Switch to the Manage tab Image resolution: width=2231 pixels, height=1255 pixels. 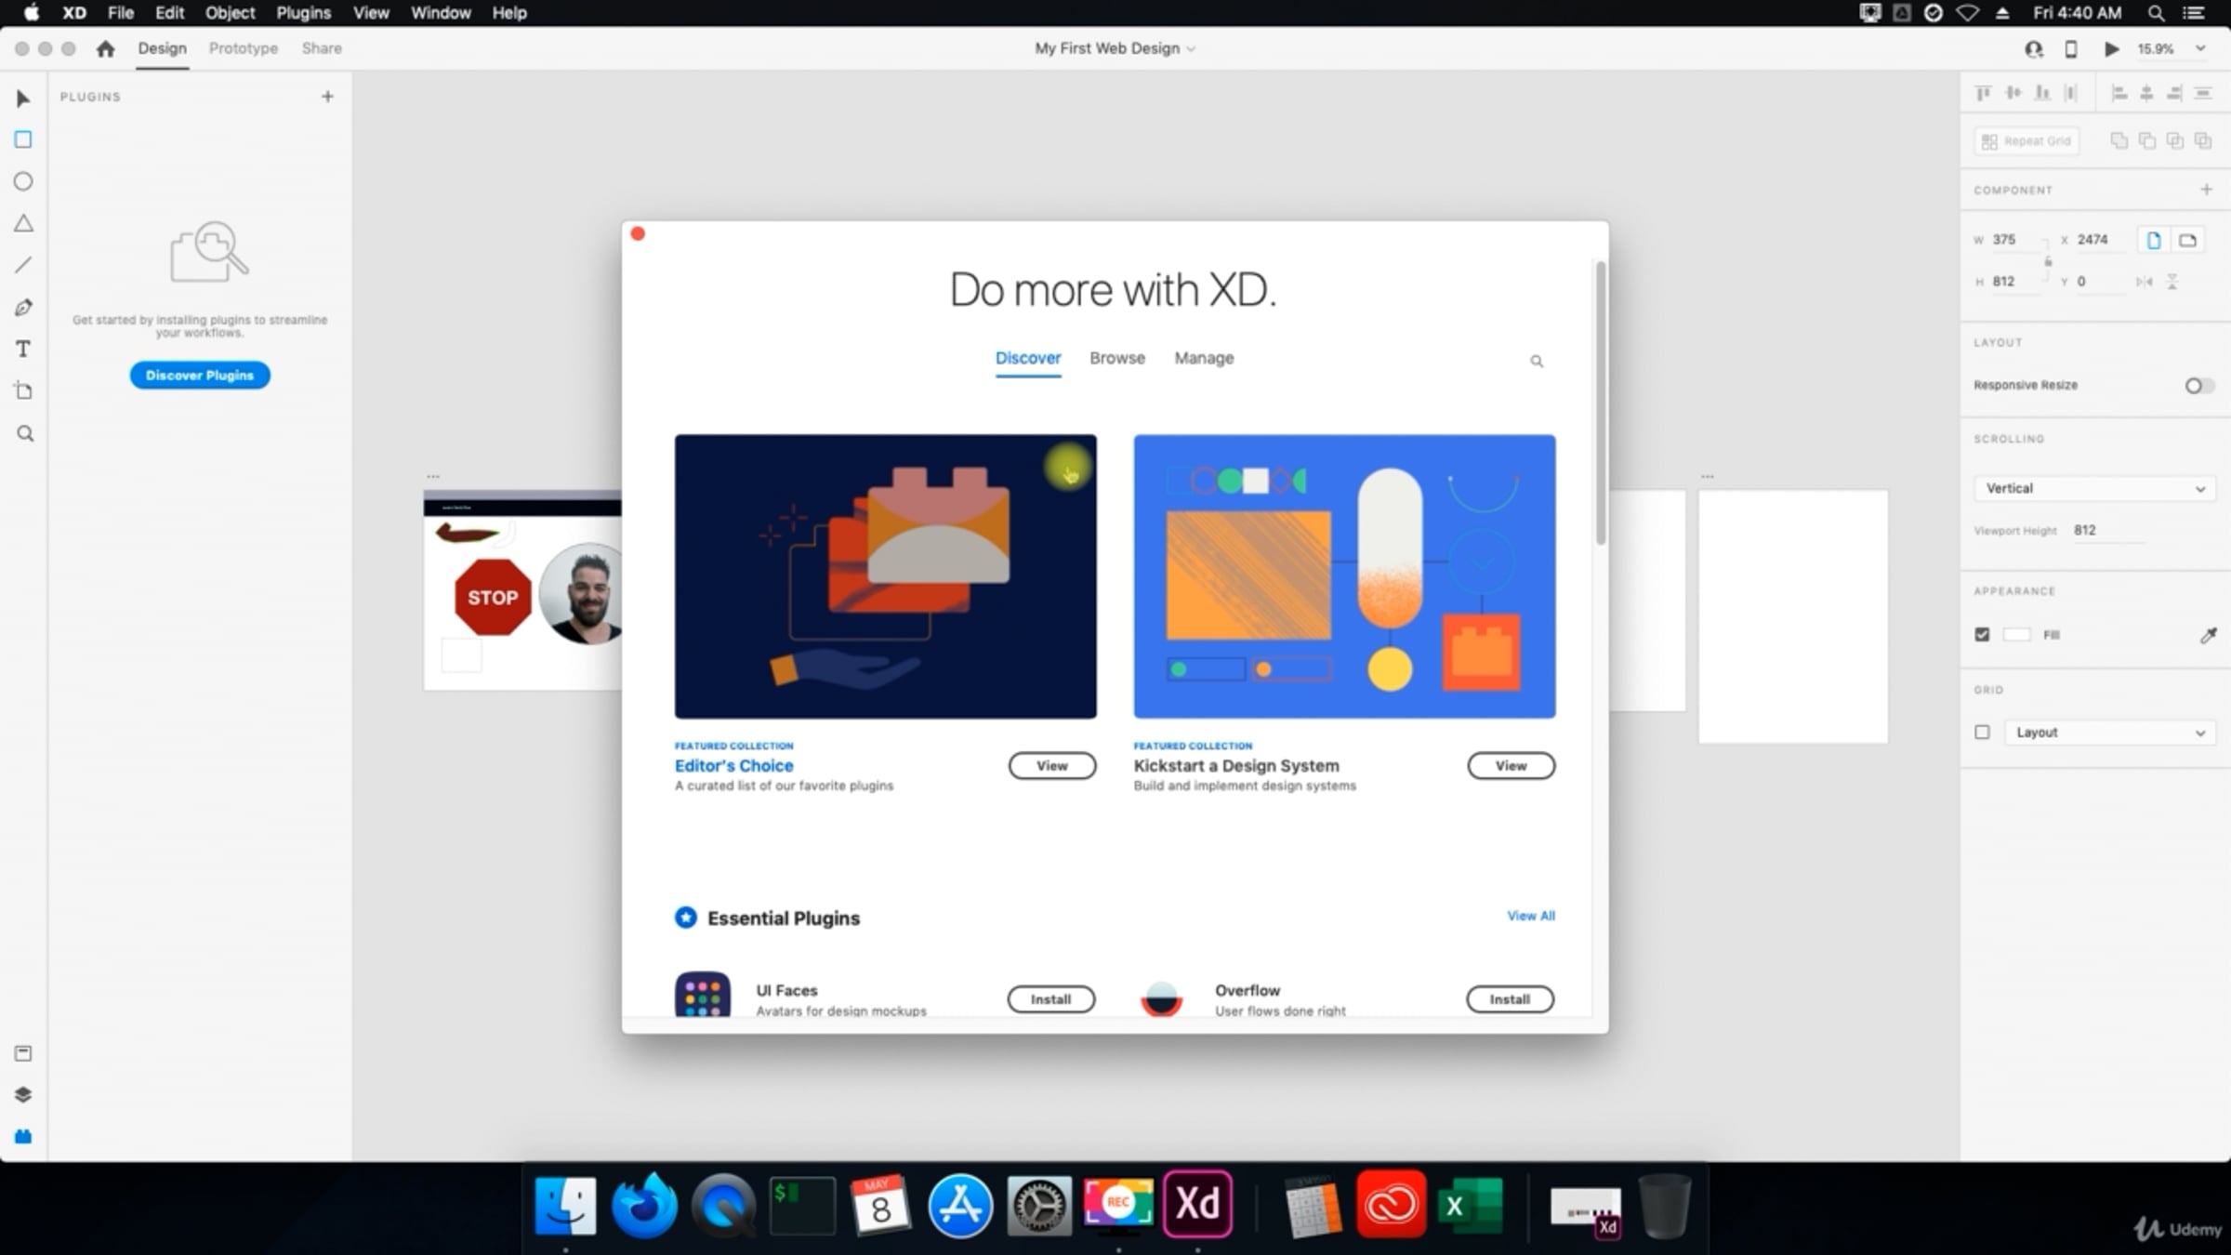point(1204,358)
